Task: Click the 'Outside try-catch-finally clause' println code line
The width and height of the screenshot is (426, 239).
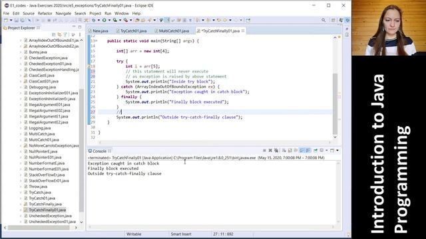Action: [179, 117]
